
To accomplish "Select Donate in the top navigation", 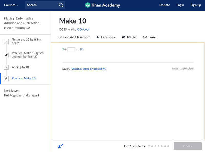I will click(x=164, y=5).
